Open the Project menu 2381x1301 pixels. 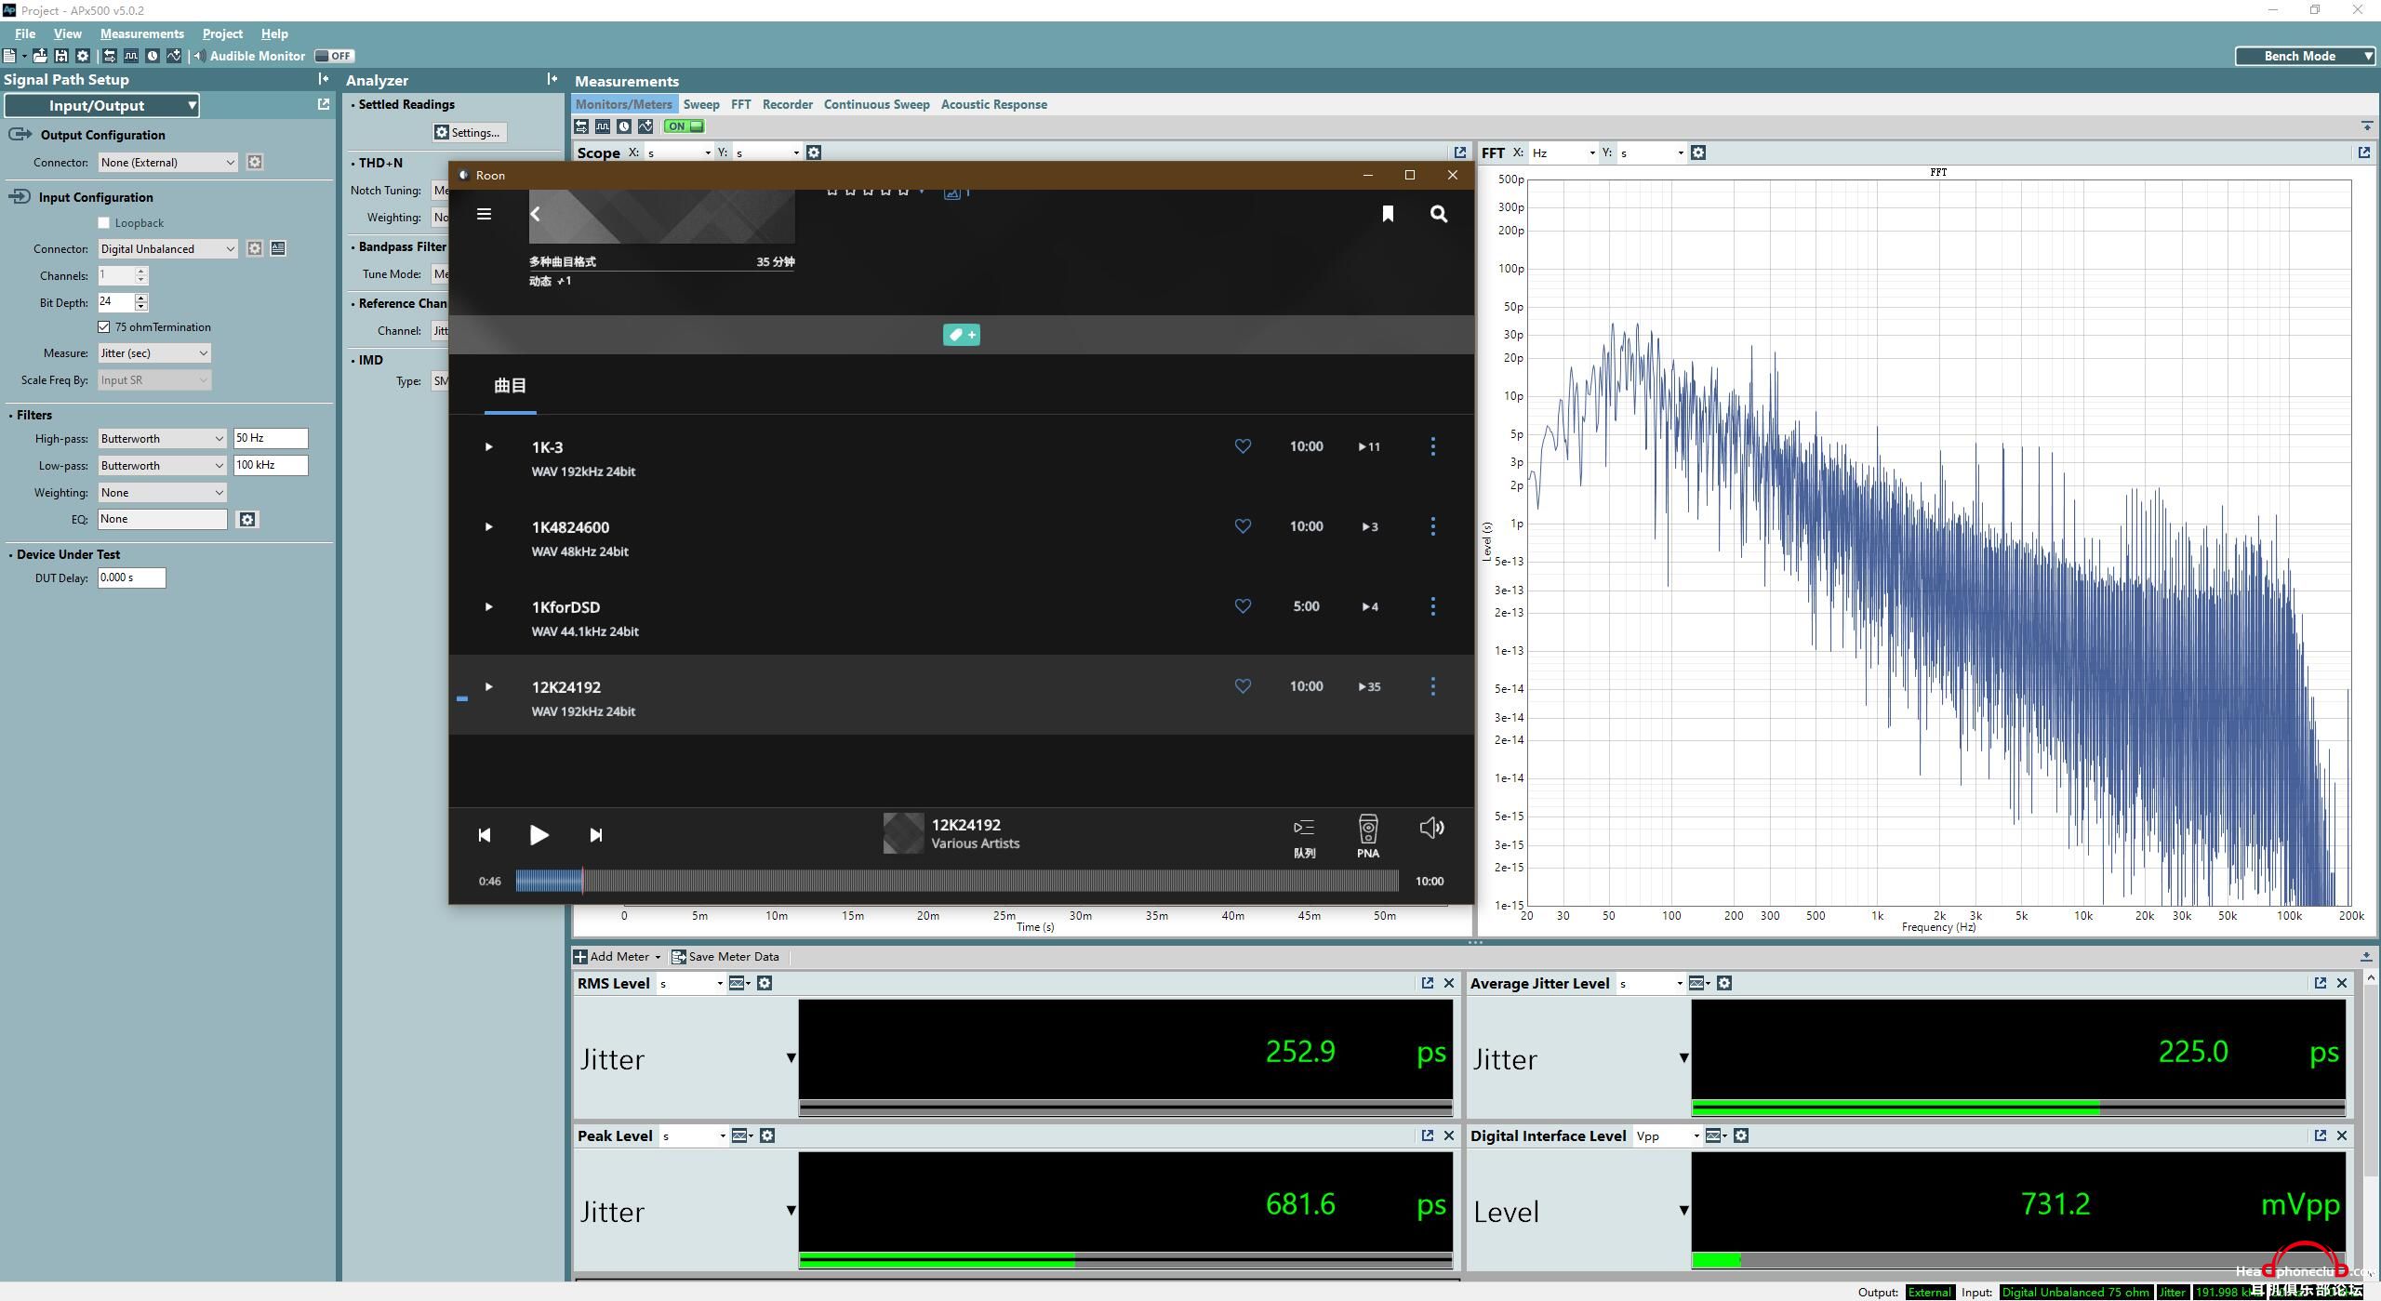(222, 33)
